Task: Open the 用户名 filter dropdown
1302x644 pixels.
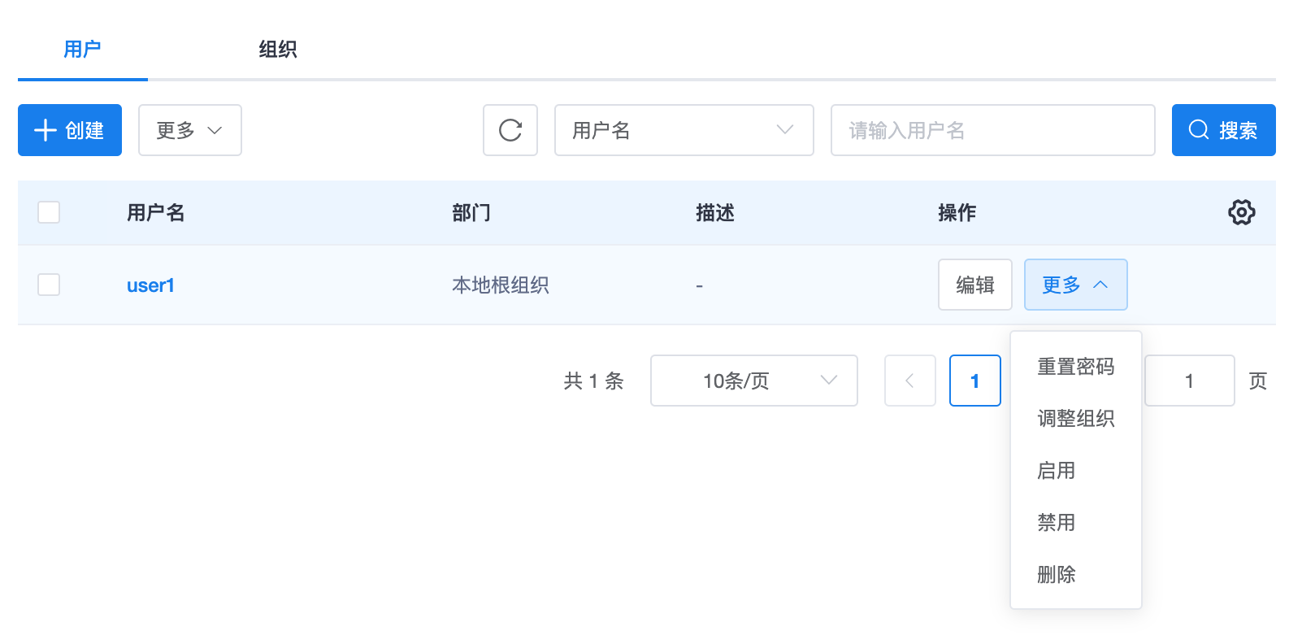Action: tap(684, 130)
